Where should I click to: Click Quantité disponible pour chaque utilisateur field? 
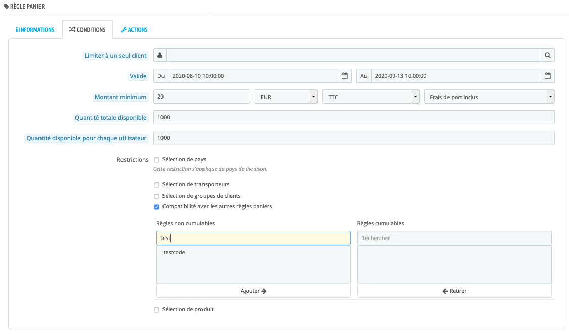tap(354, 138)
